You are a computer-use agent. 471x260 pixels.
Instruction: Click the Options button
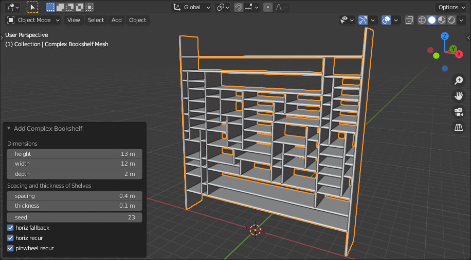click(x=451, y=7)
